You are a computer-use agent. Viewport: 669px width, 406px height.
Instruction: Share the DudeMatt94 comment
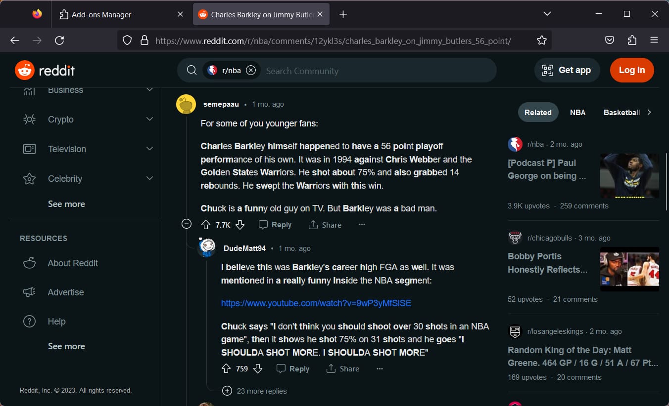[342, 368]
